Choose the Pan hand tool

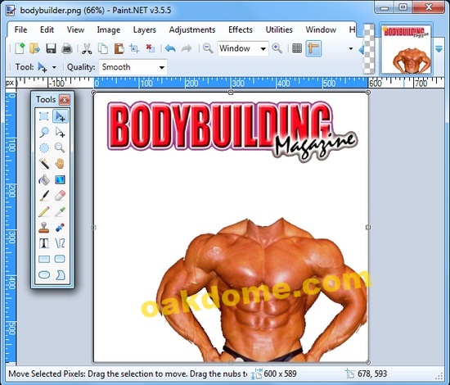(60, 164)
